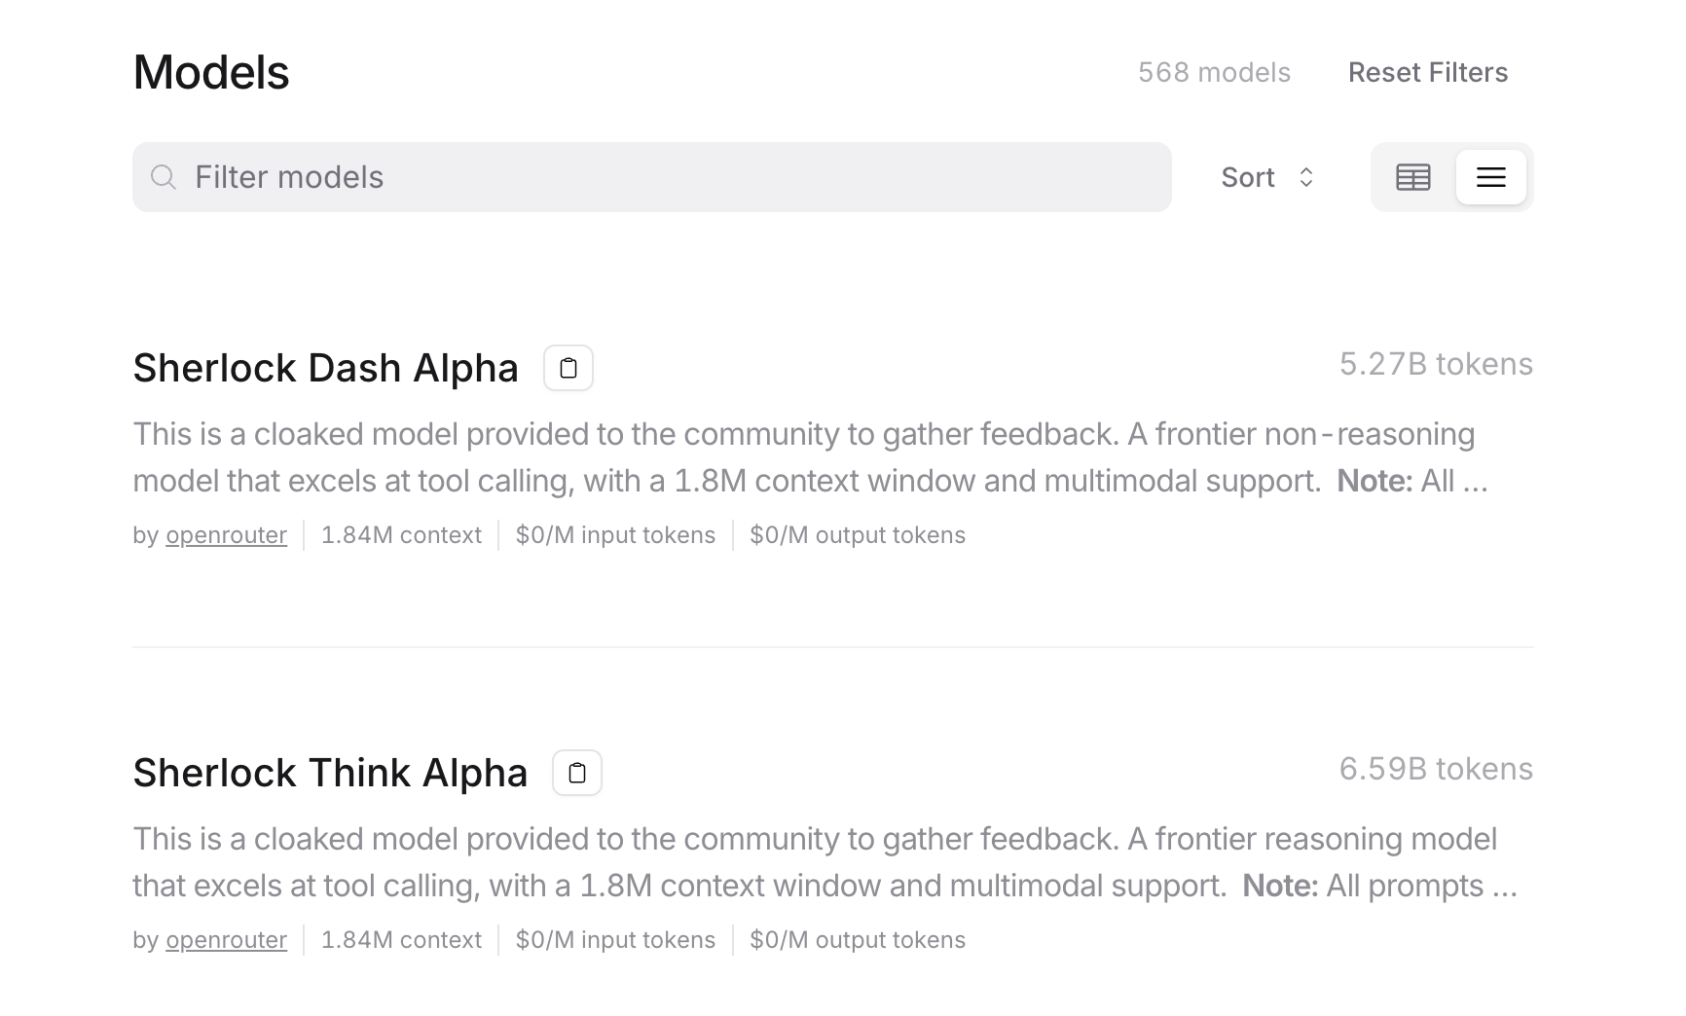Click the Models page heading

(x=211, y=72)
